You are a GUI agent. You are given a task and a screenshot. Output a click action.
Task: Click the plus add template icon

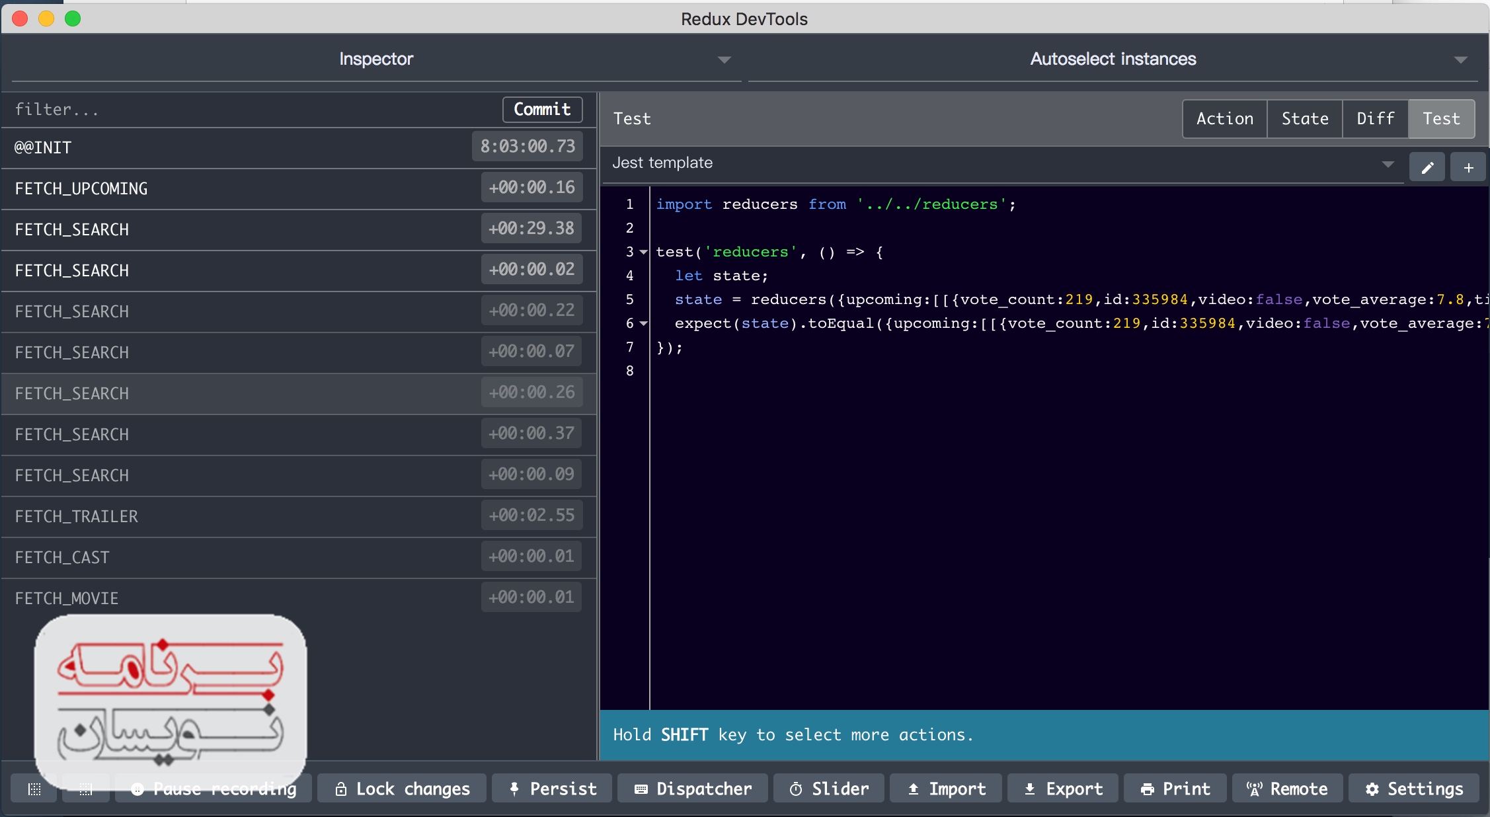(1468, 167)
